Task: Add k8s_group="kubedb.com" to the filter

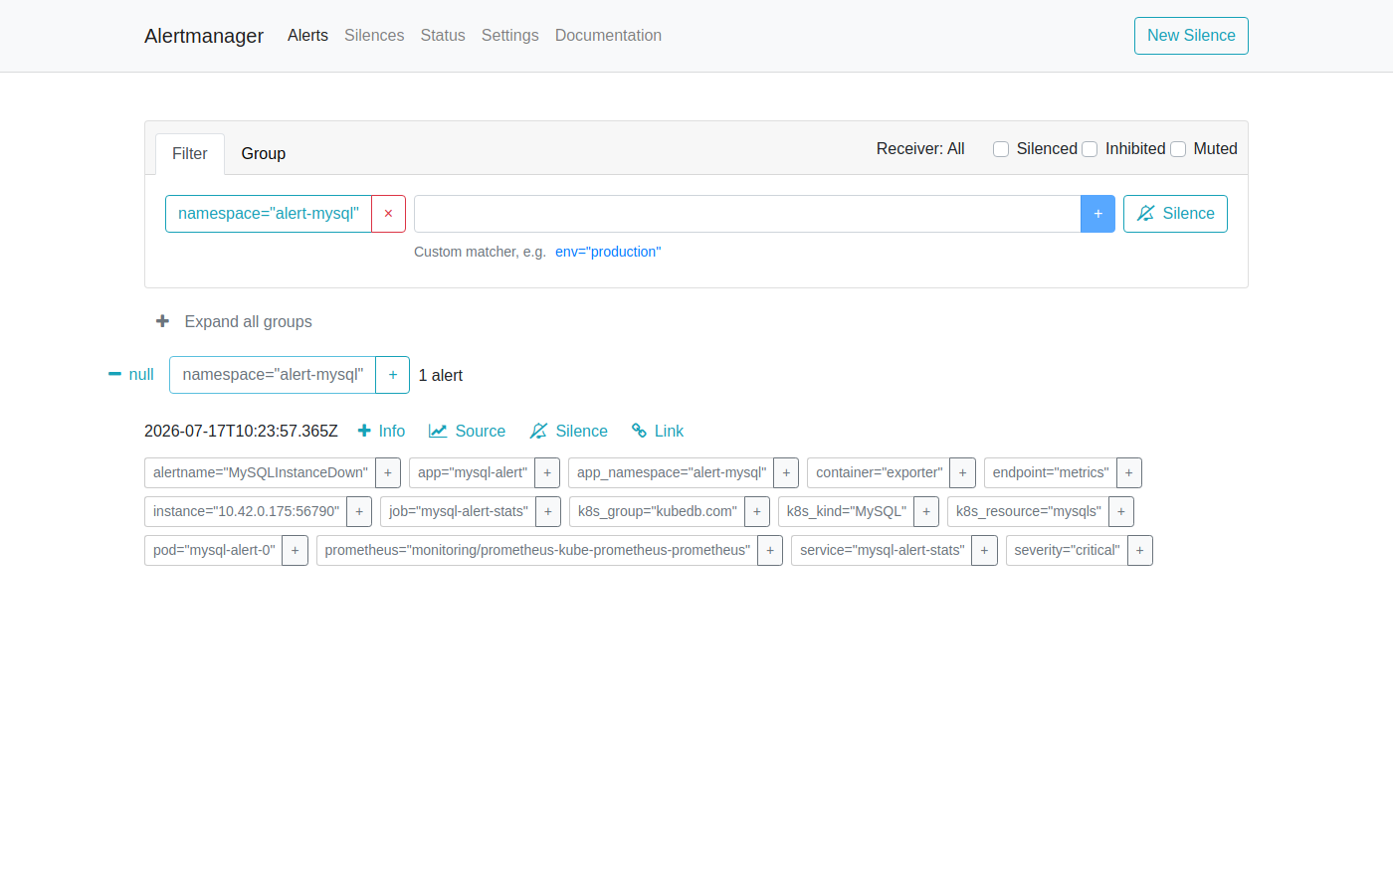Action: coord(757,511)
